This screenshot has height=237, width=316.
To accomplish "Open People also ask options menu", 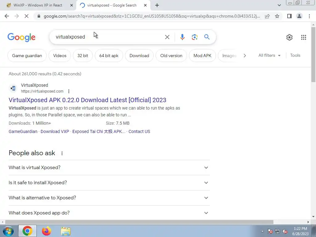I will click(x=62, y=153).
